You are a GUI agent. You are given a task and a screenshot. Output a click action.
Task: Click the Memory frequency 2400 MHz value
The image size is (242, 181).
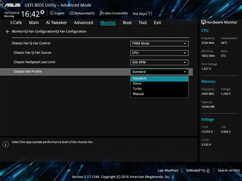point(208,94)
